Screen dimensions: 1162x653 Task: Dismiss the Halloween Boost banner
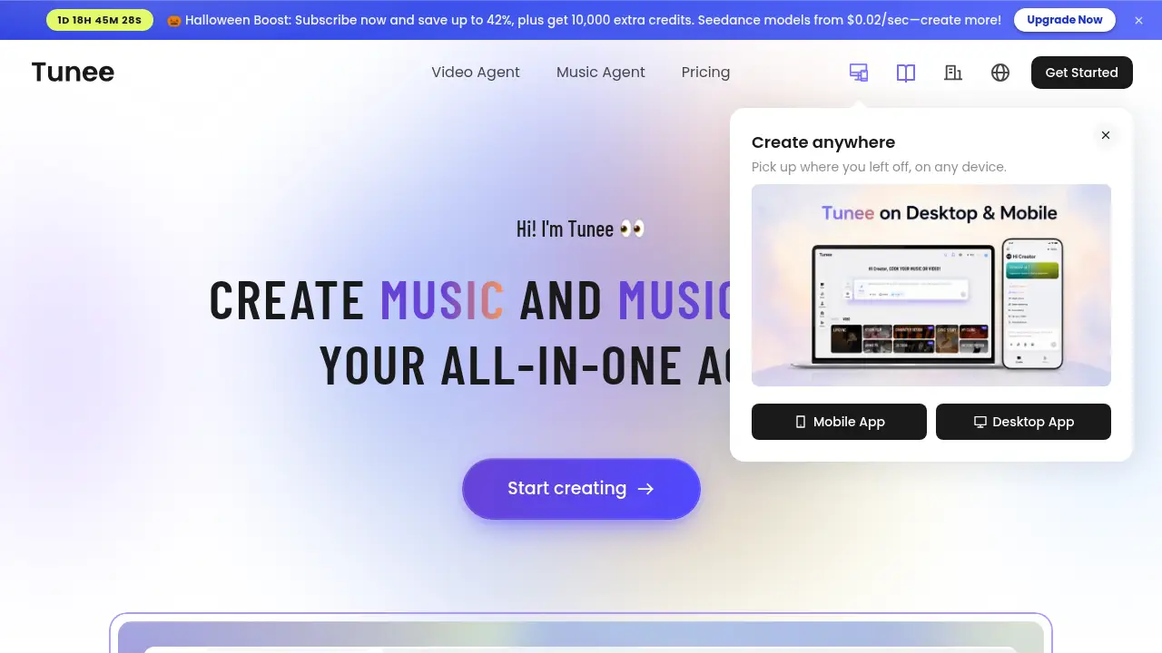[x=1138, y=20]
